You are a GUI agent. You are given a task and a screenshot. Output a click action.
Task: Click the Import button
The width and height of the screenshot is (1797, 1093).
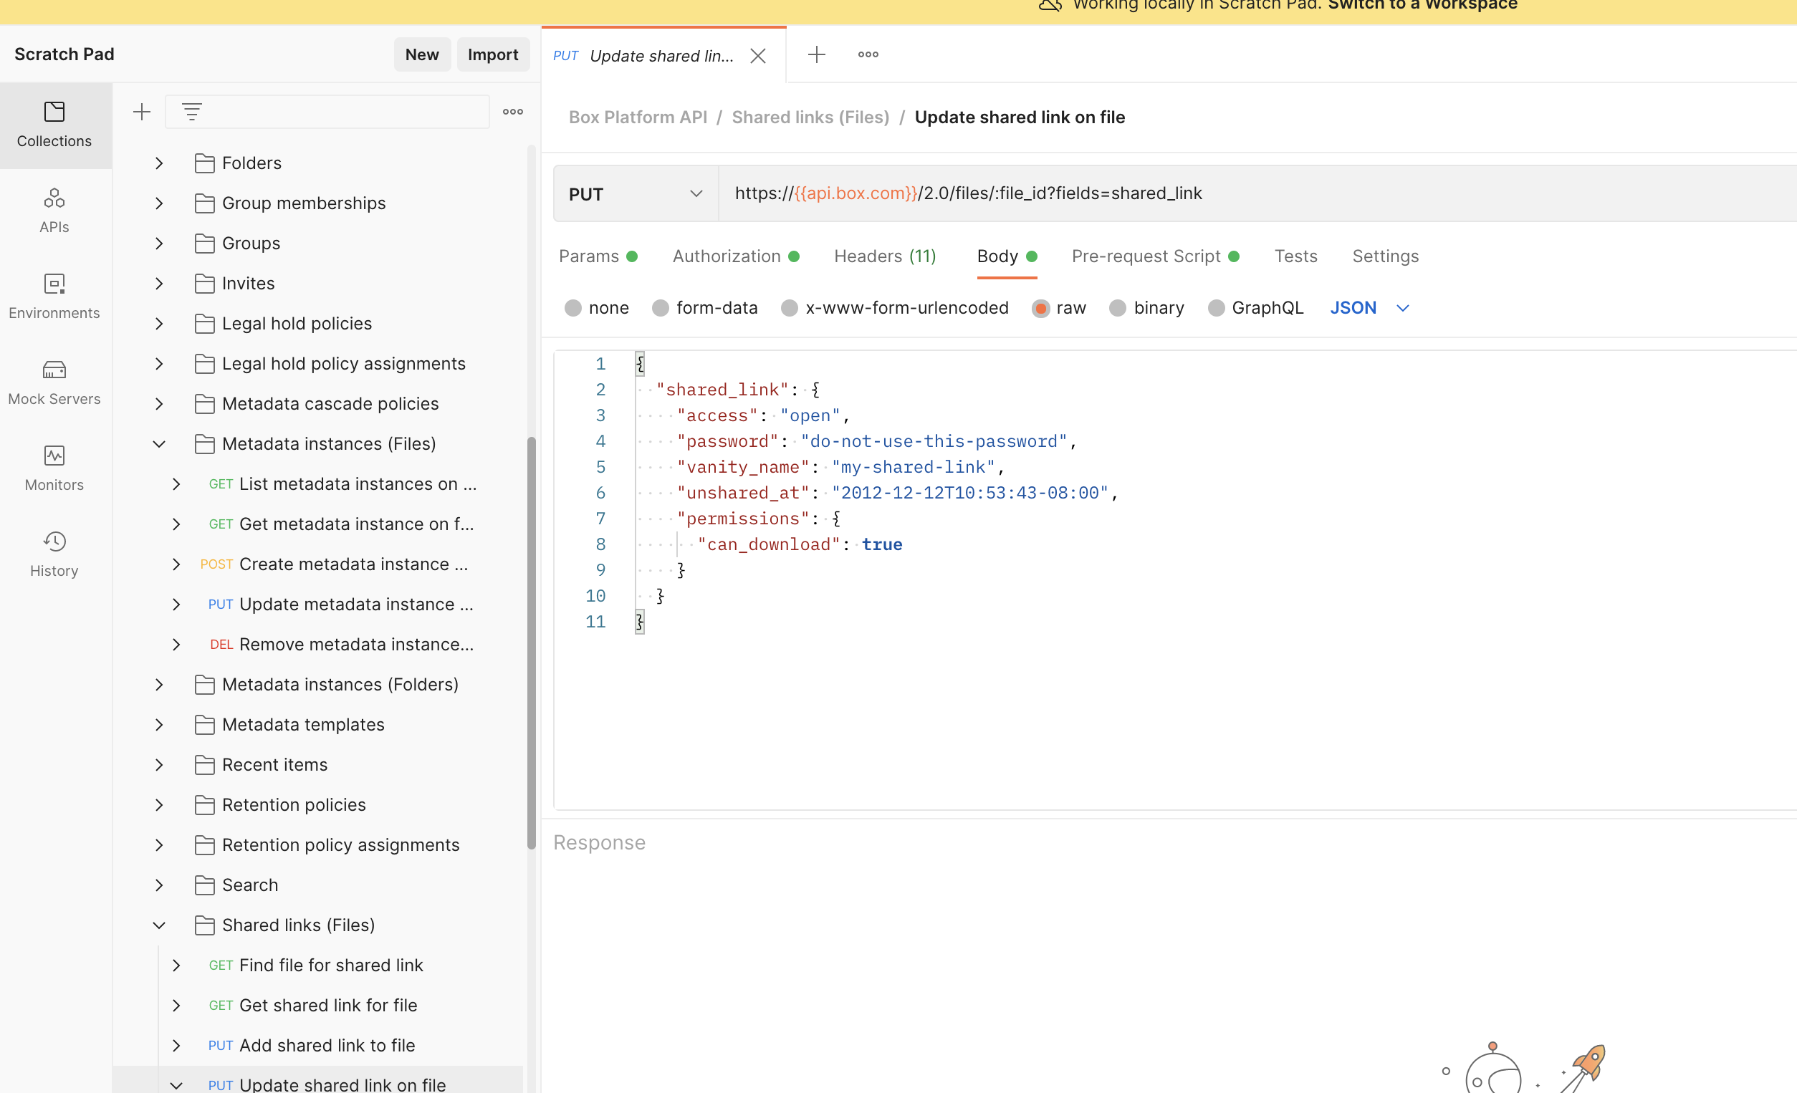click(x=493, y=54)
